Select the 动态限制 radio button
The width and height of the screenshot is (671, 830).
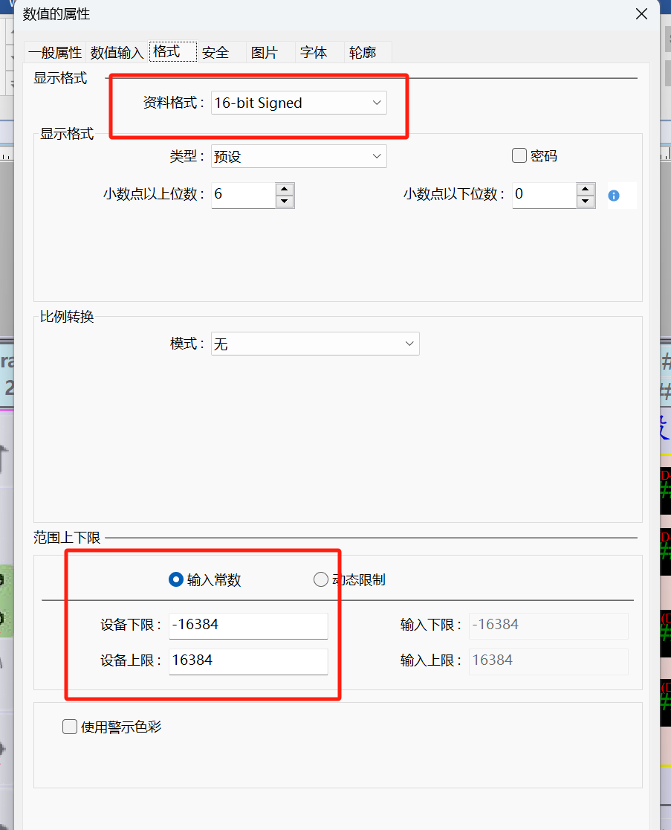coord(321,579)
